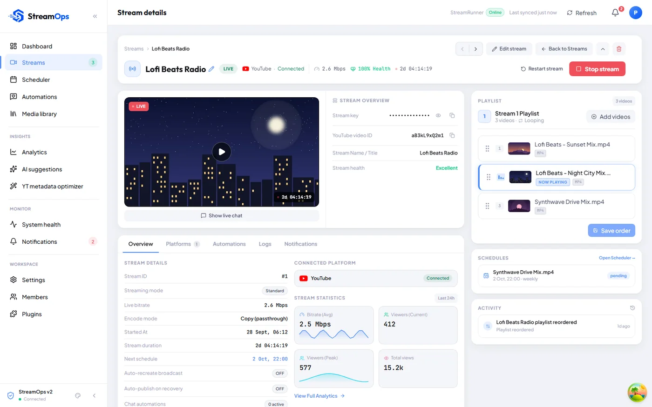
Task: Copy the YouTube video ID
Action: click(452, 135)
